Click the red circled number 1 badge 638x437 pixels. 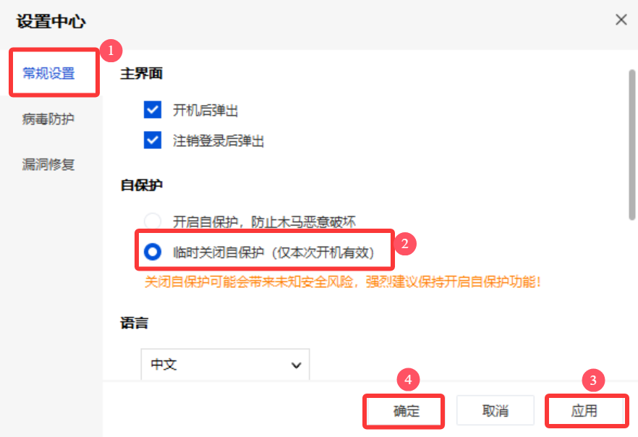pos(111,51)
